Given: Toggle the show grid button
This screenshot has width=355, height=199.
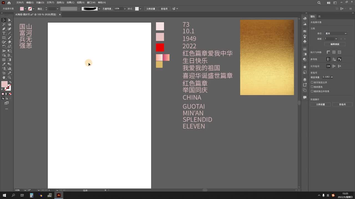Looking at the screenshot, I should 334,52.
